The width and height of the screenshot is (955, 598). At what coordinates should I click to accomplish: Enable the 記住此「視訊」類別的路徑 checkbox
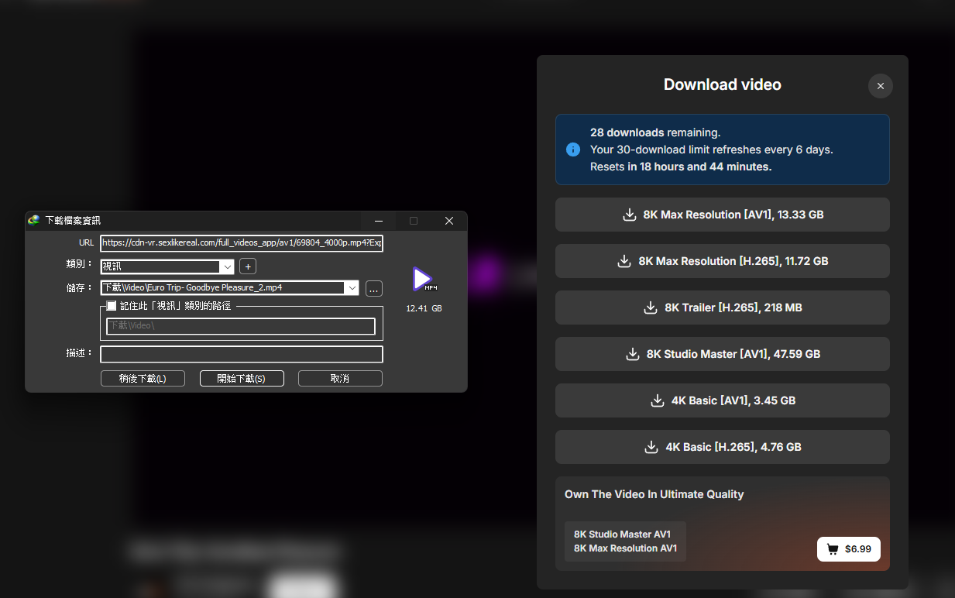[x=112, y=306]
